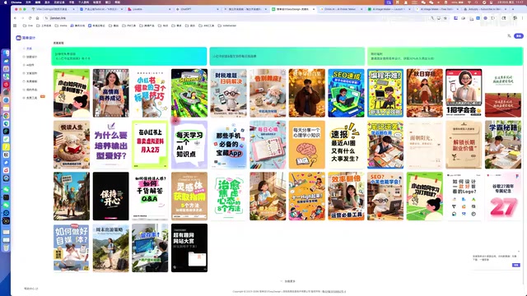The width and height of the screenshot is (527, 296).
Task: Go back using the browser back arrow
Action: [16, 18]
